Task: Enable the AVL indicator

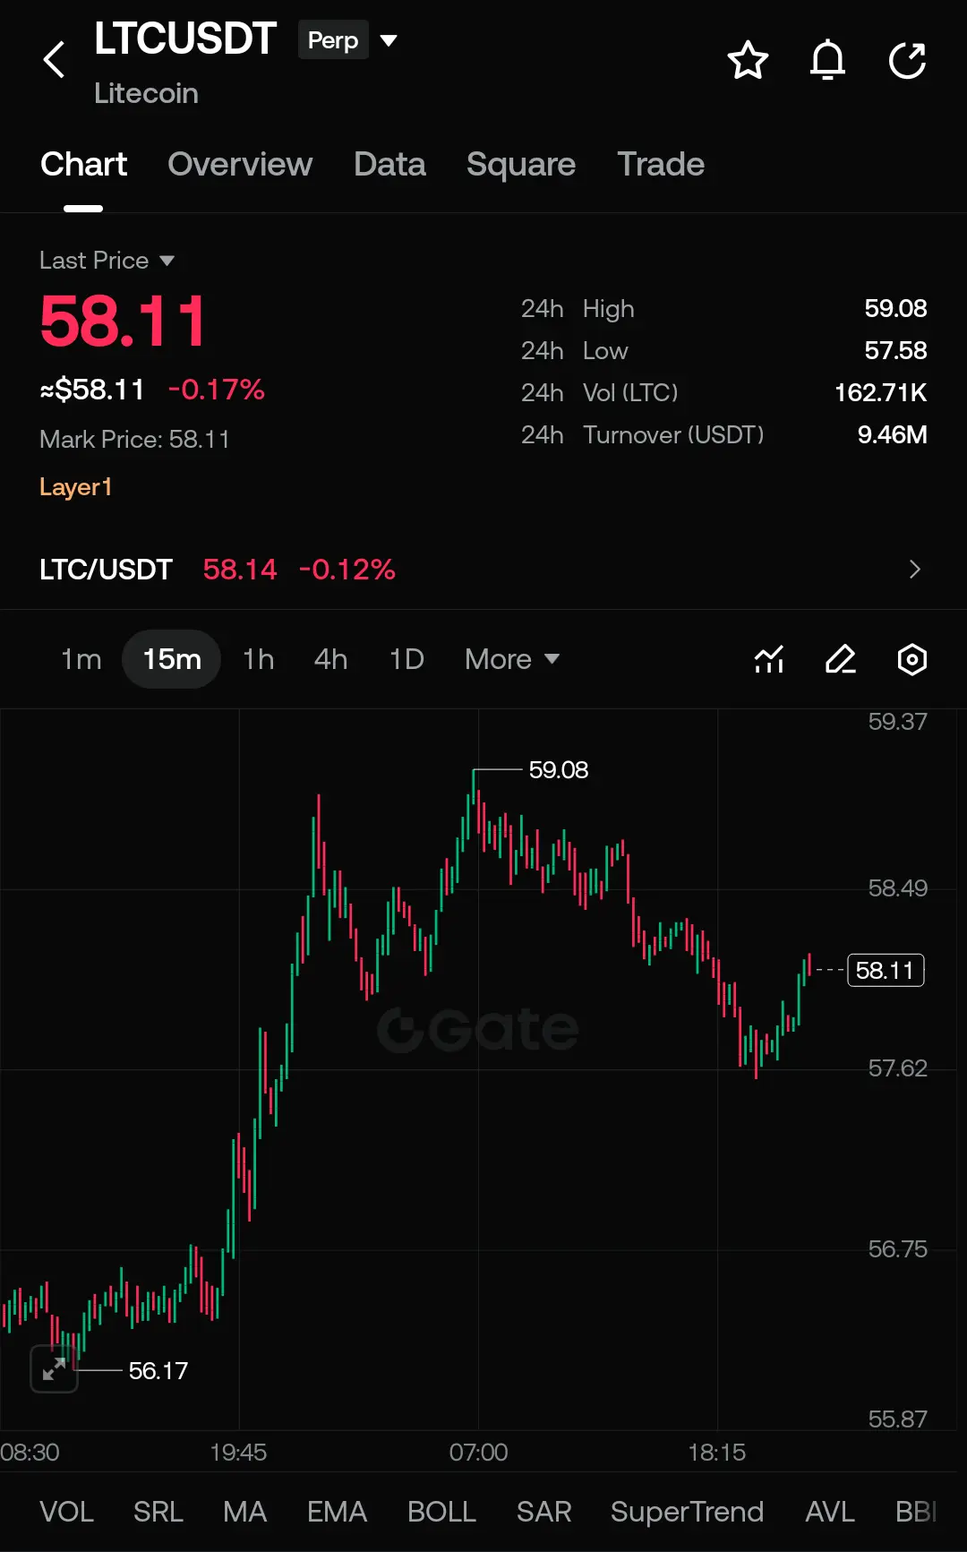Action: pyautogui.click(x=830, y=1512)
